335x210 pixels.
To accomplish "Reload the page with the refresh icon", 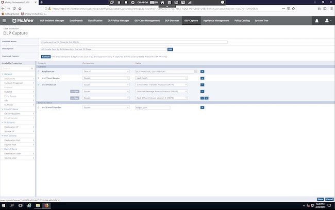I will 14,9.
